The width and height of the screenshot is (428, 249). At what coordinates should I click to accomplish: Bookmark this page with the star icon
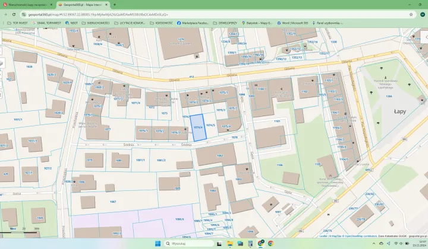click(x=411, y=14)
